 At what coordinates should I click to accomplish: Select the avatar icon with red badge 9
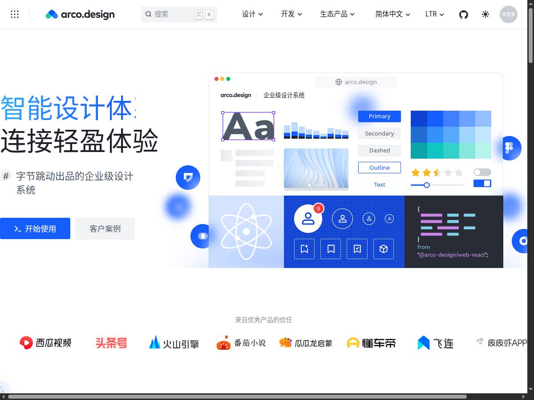coord(308,218)
